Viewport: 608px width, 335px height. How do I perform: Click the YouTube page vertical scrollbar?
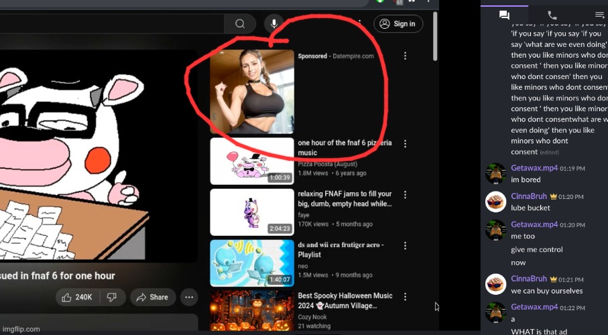pyautogui.click(x=435, y=36)
